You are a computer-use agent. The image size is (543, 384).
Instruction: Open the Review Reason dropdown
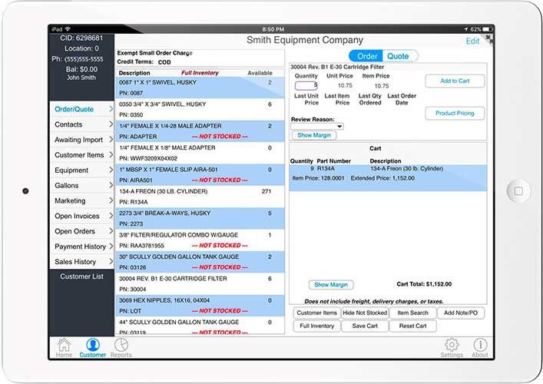pos(317,127)
